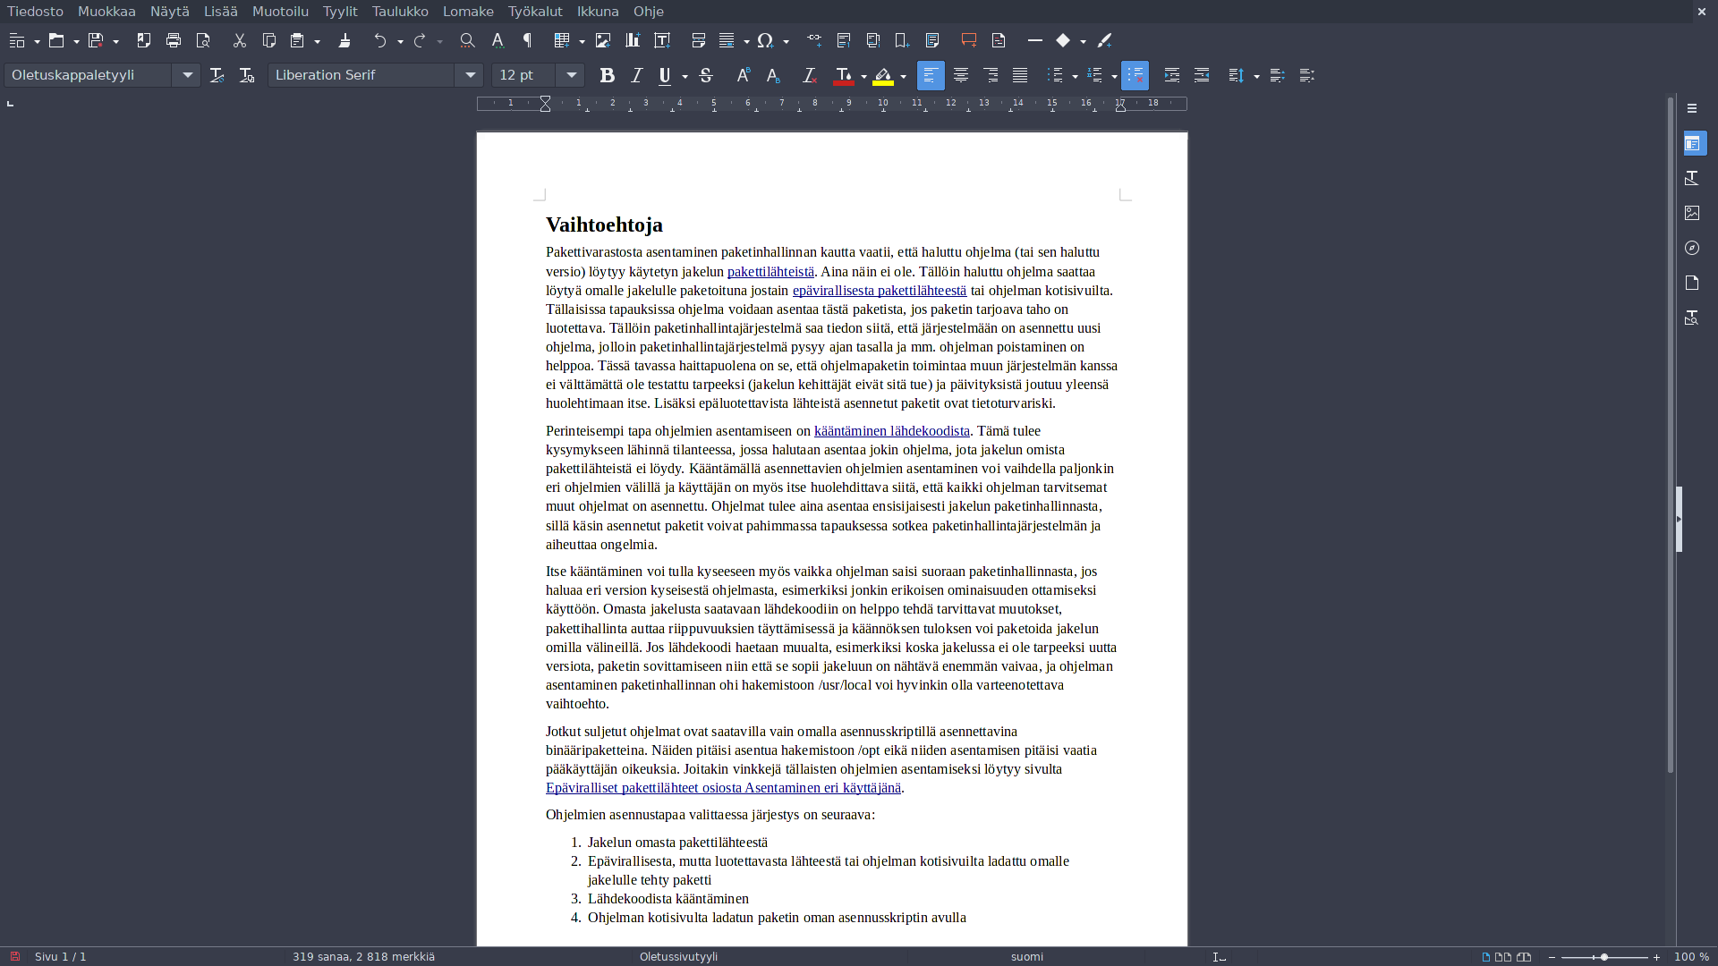Click the Print icon in toolbar
This screenshot has width=1718, height=966.
click(174, 40)
